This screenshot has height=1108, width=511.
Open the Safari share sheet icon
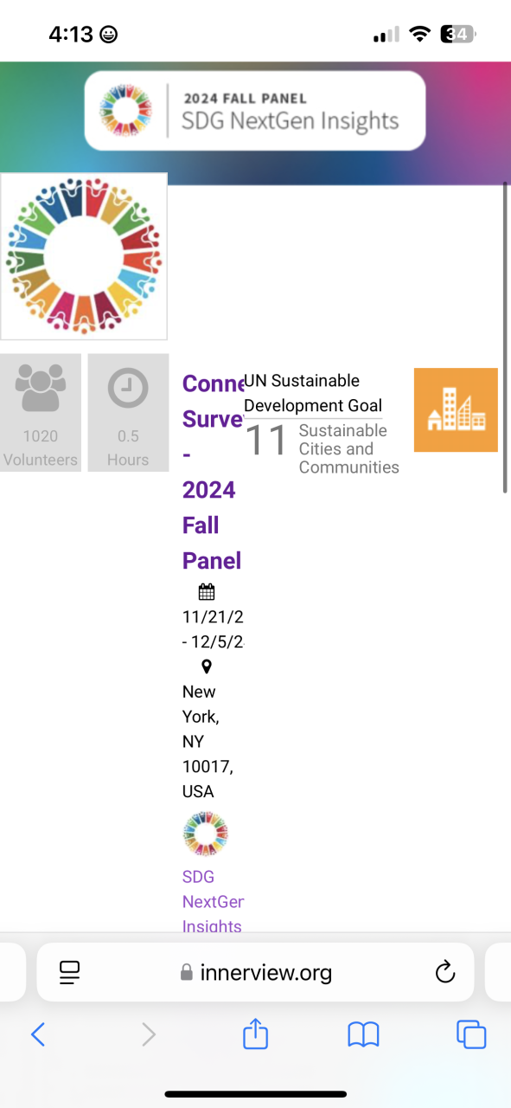pyautogui.click(x=255, y=1033)
